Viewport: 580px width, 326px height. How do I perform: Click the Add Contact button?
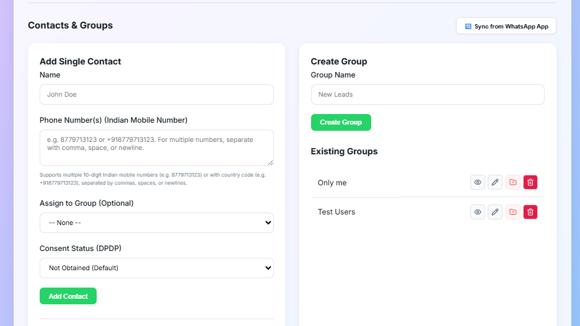pos(68,296)
